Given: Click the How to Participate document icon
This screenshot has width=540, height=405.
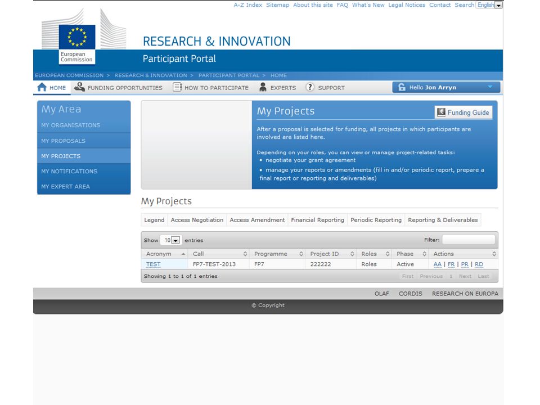Looking at the screenshot, I should [x=177, y=87].
